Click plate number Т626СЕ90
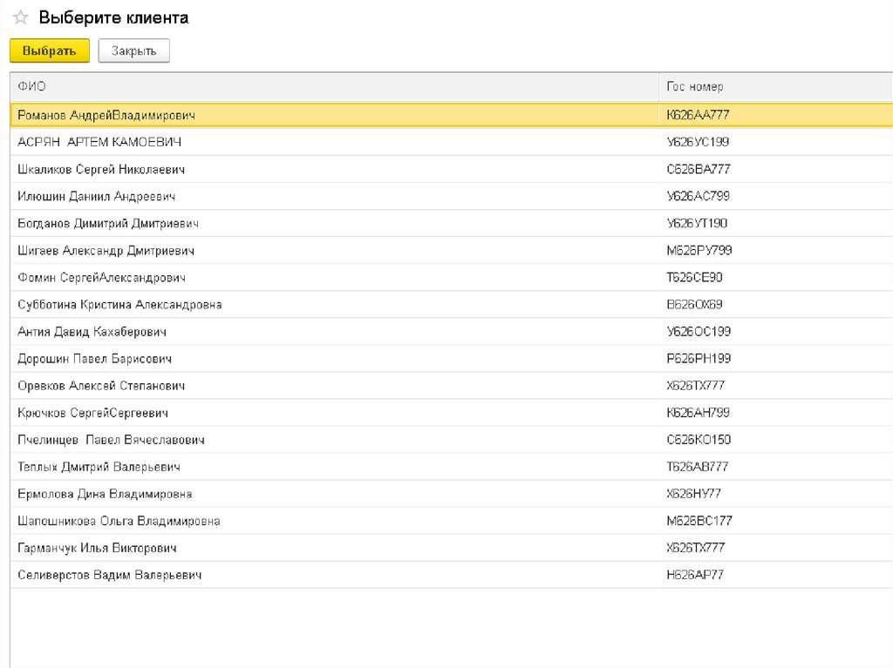The image size is (893, 668). click(x=694, y=277)
